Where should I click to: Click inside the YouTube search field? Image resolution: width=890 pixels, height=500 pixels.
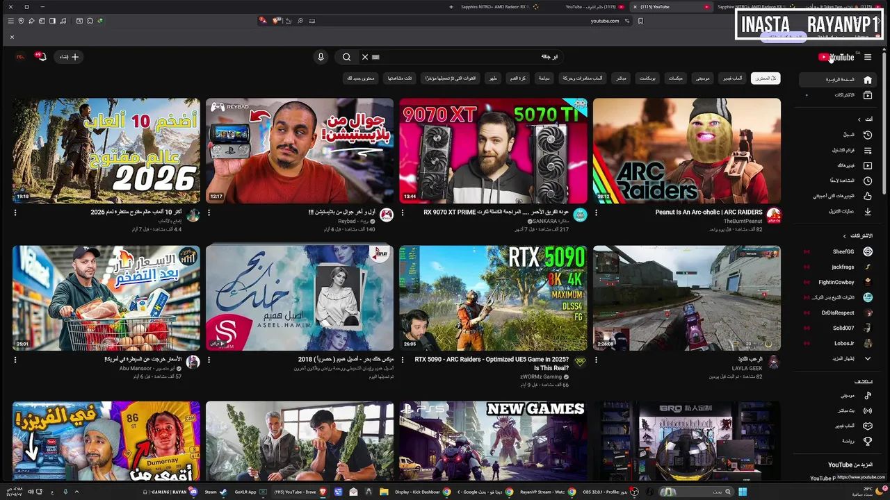coord(466,57)
